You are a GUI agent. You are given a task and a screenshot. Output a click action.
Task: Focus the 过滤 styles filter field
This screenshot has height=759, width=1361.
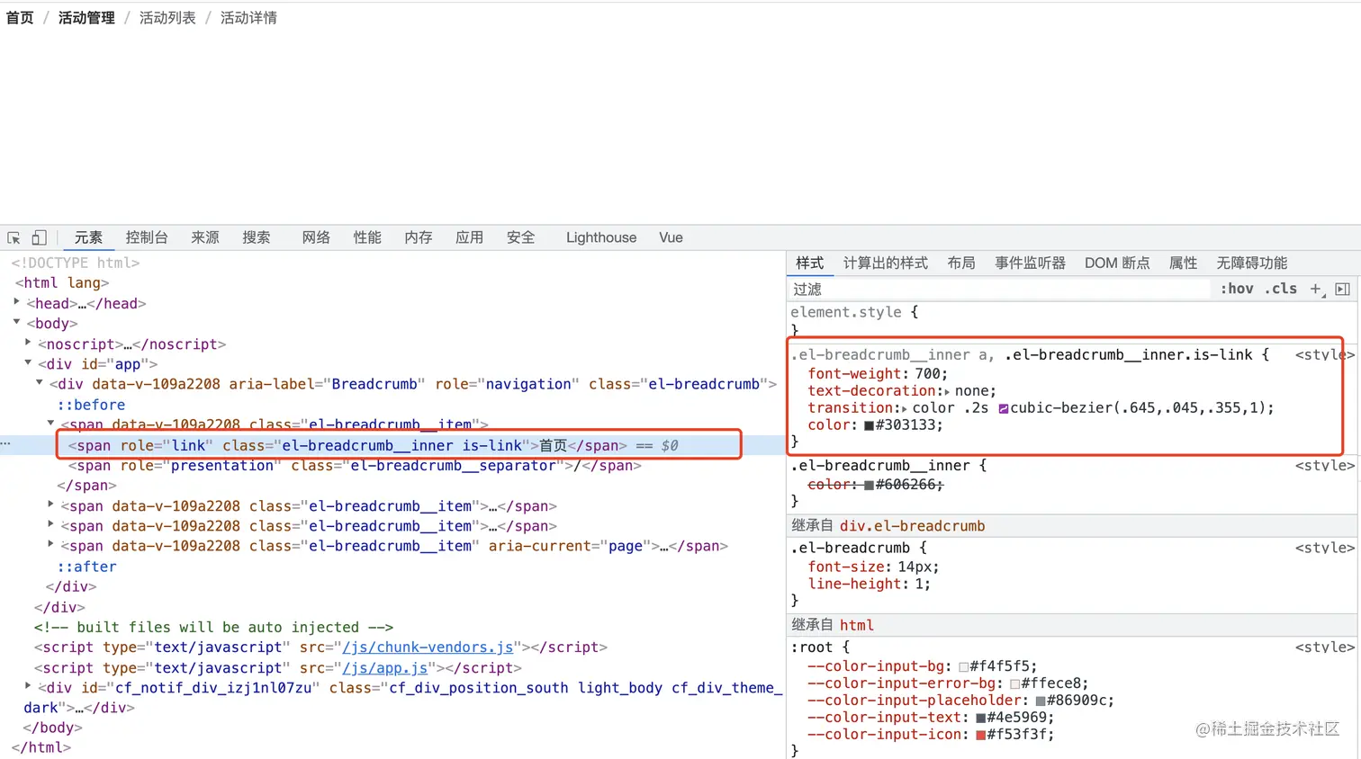[x=999, y=289]
